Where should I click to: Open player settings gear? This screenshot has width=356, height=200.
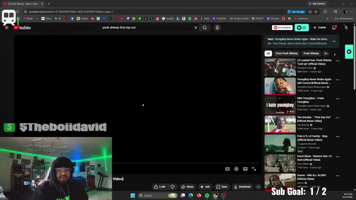point(236,169)
